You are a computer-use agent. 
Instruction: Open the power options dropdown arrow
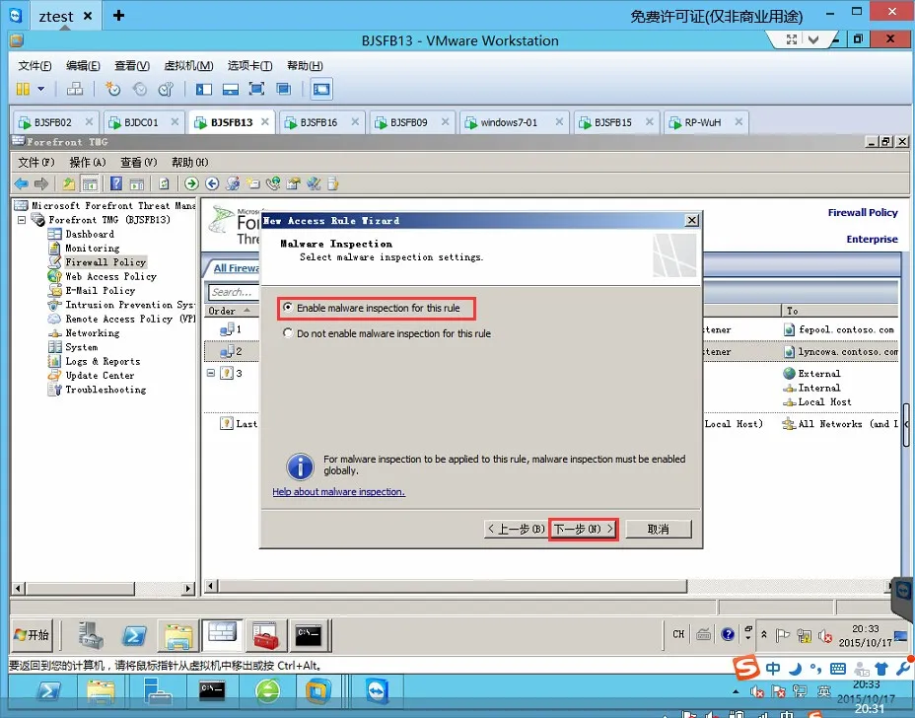click(x=40, y=89)
